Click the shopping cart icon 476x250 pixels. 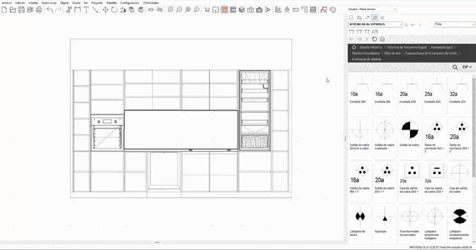pyautogui.click(x=207, y=10)
